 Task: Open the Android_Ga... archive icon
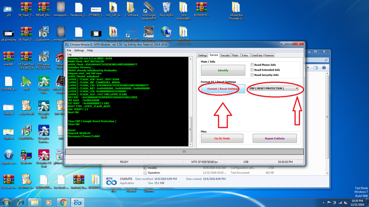pyautogui.click(x=79, y=182)
